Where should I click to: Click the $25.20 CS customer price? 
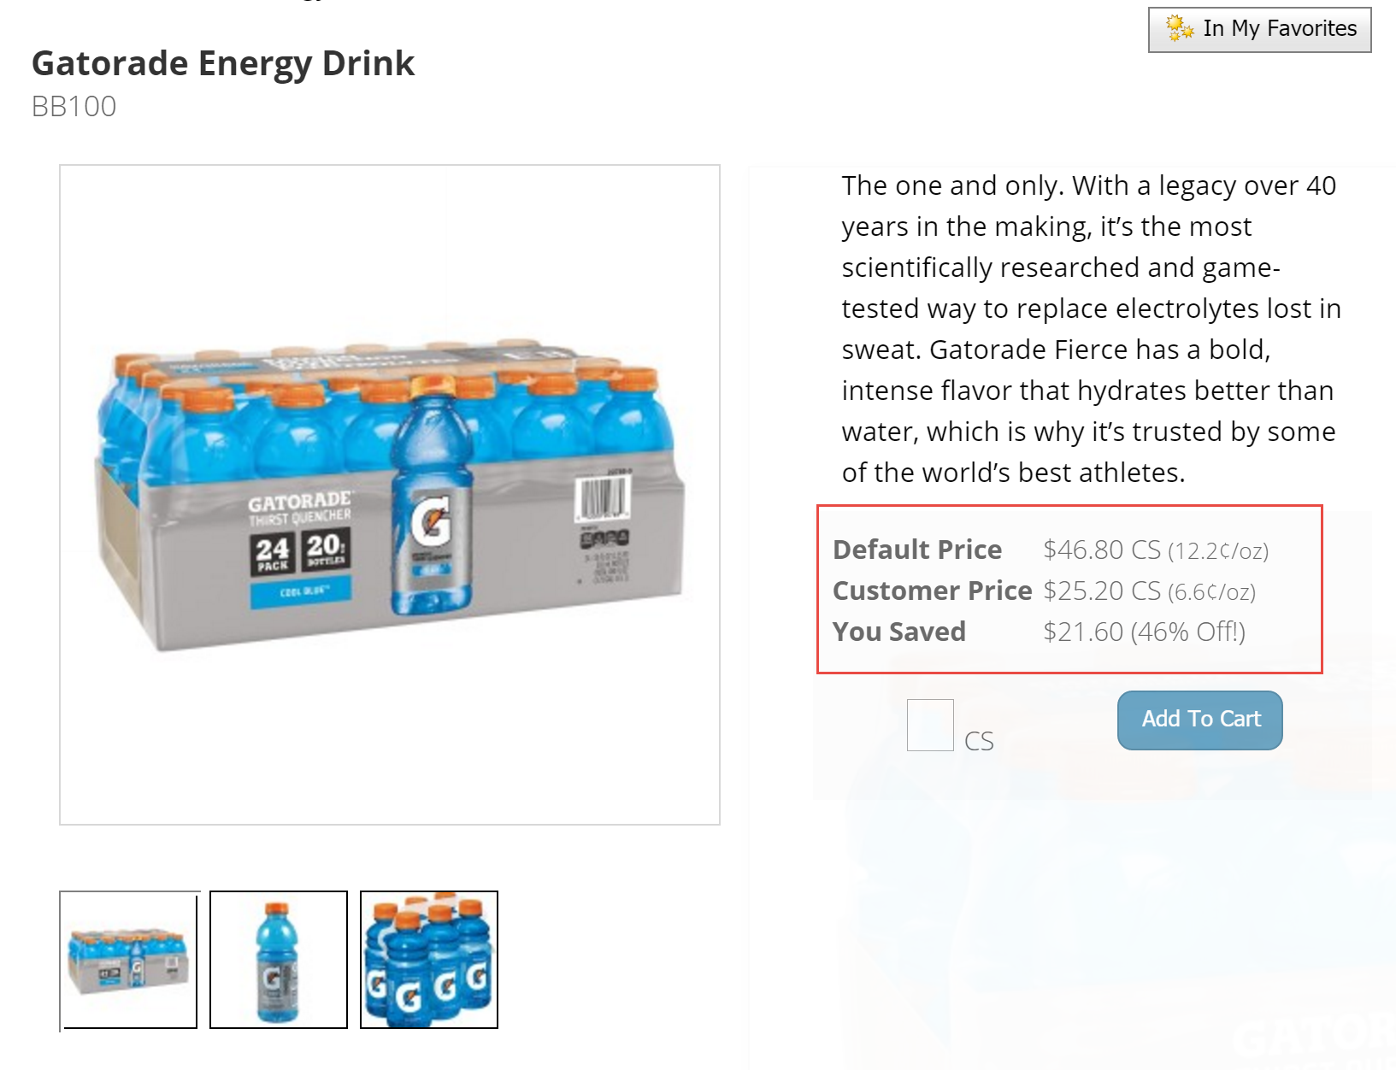(1101, 591)
